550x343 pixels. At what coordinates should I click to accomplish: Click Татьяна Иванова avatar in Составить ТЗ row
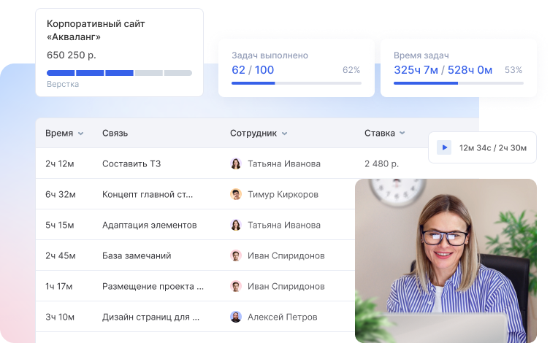236,163
